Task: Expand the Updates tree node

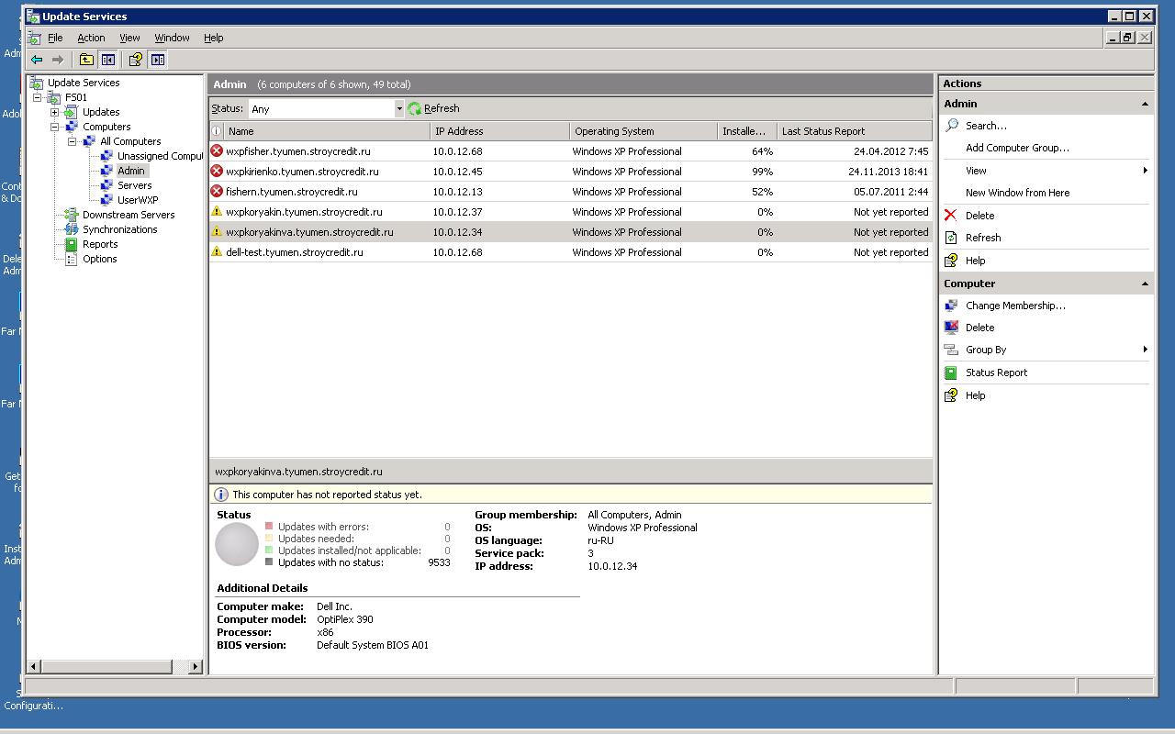Action: 55,112
